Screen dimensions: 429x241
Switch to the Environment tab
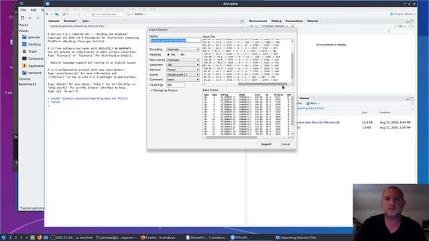click(258, 21)
